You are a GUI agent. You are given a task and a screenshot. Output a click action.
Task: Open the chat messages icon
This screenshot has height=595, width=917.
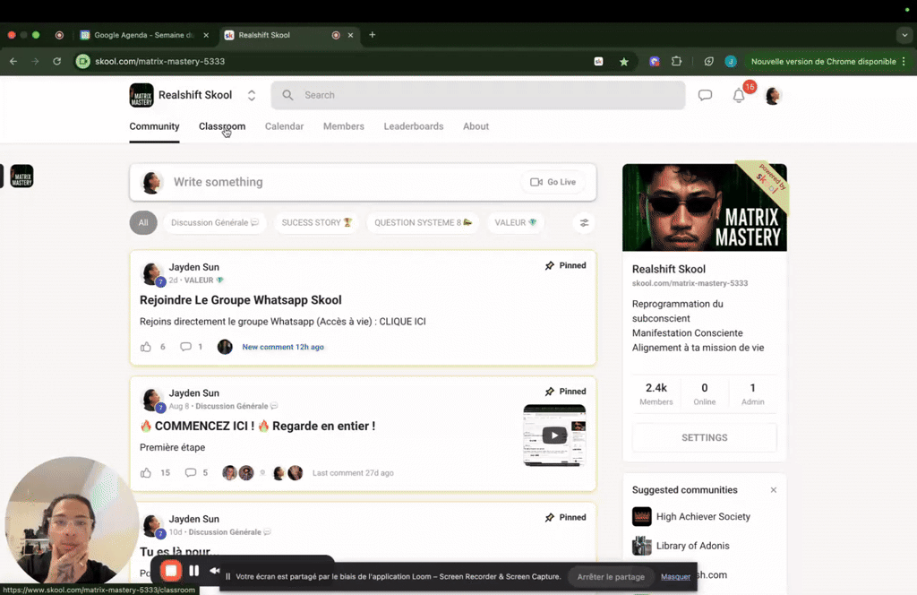[x=705, y=95]
